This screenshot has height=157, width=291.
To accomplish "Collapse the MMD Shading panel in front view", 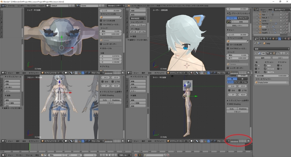I will click(101, 96).
